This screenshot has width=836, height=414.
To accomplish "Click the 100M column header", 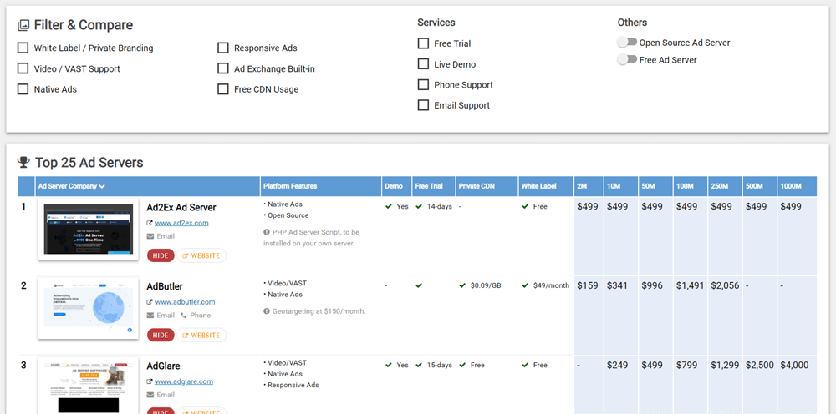I will 691,186.
